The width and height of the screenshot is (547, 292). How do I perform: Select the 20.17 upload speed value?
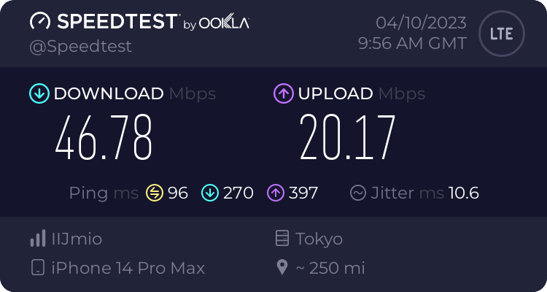[x=347, y=137]
